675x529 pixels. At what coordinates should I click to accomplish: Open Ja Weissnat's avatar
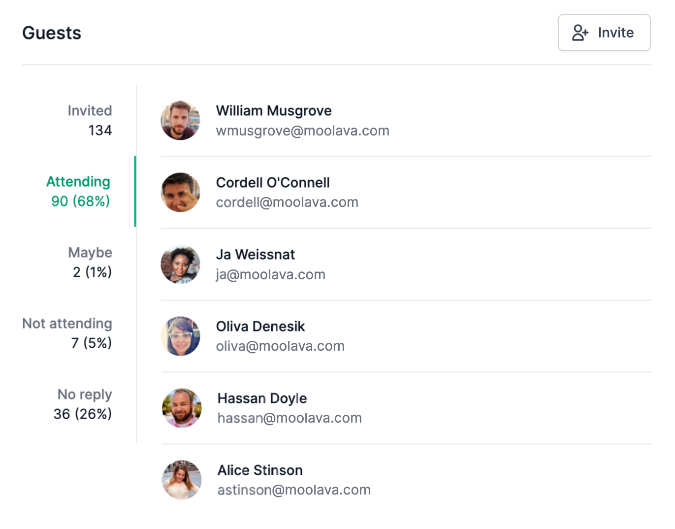pos(181,264)
